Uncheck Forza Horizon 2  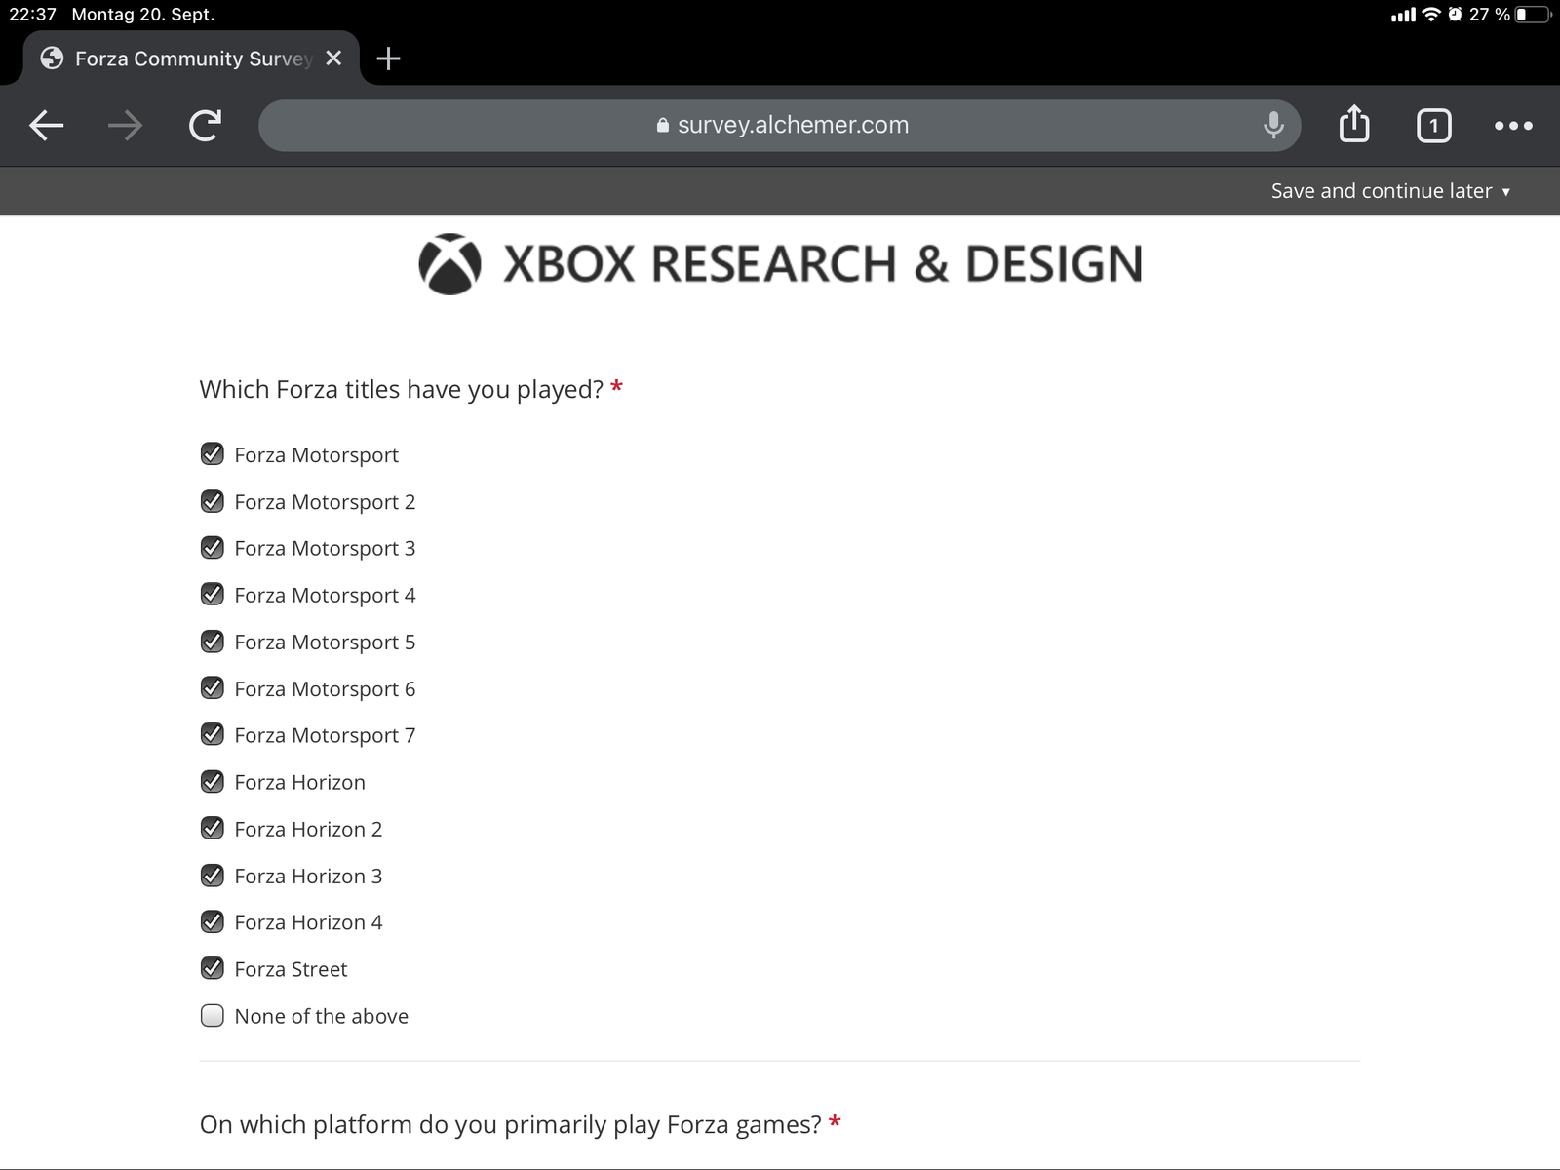click(x=212, y=829)
